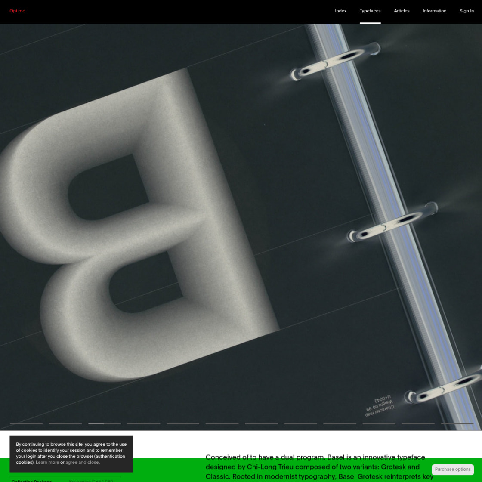Image resolution: width=482 pixels, height=482 pixels.
Task: Go to the Articles section
Action: pos(402,11)
